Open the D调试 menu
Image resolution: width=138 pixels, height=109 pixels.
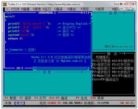point(72,9)
